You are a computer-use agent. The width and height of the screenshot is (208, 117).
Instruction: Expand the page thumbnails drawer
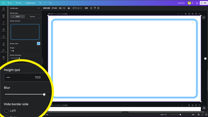[x=125, y=112]
